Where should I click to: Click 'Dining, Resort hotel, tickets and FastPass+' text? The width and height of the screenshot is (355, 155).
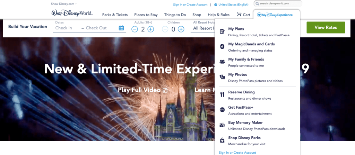(x=259, y=35)
